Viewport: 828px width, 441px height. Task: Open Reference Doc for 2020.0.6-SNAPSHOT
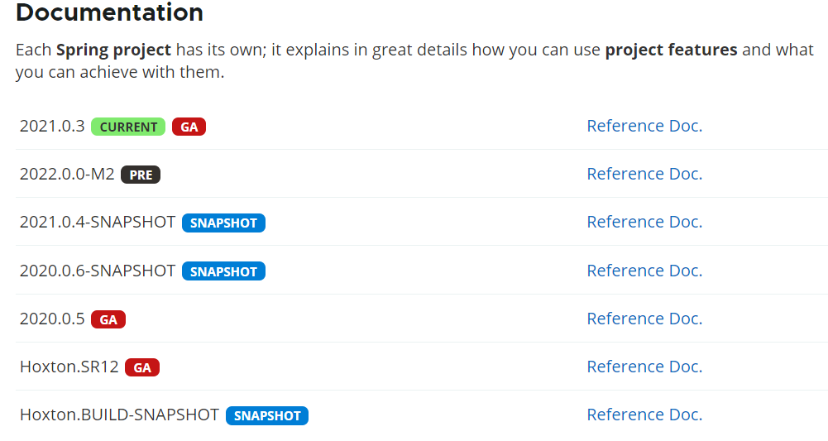(644, 271)
